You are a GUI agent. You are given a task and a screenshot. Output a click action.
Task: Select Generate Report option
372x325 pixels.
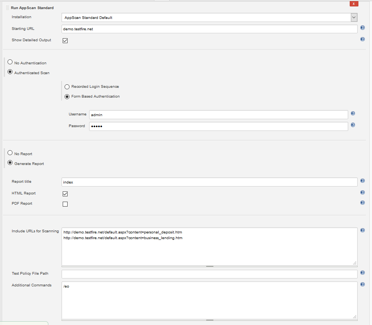10,163
